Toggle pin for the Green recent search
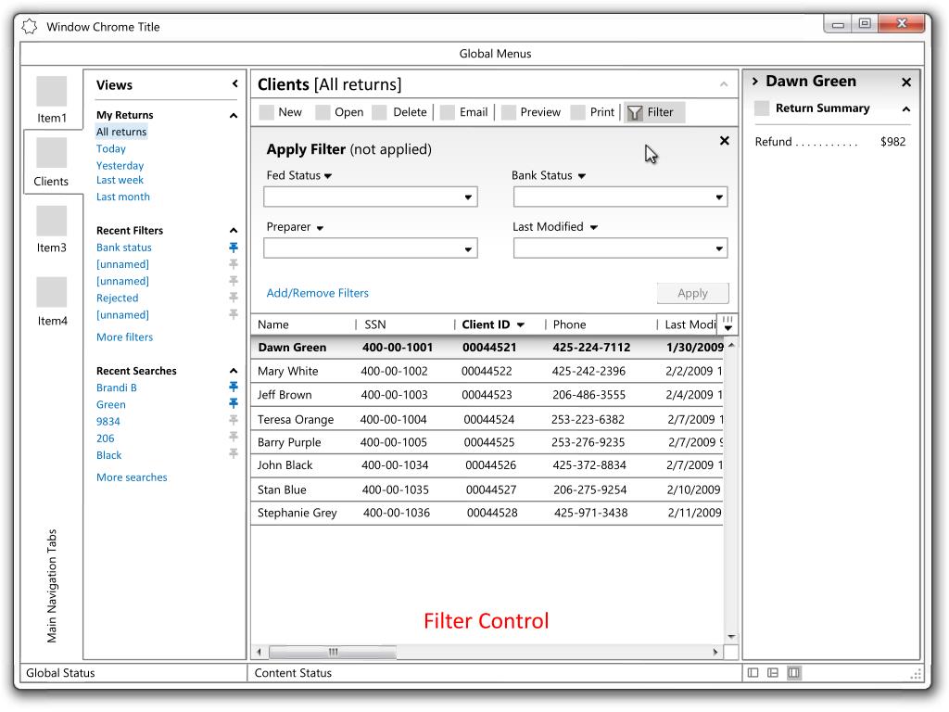The height and width of the screenshot is (712, 949). coord(234,404)
